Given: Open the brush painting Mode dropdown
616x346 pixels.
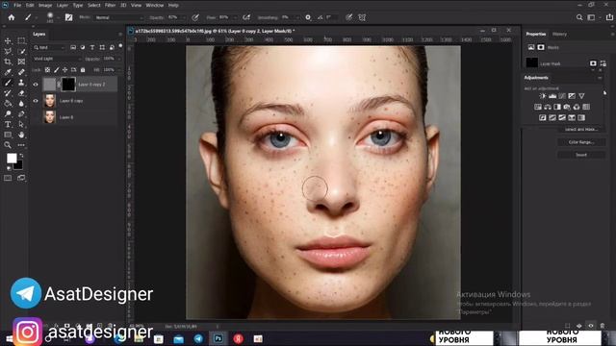Looking at the screenshot, I should point(118,17).
